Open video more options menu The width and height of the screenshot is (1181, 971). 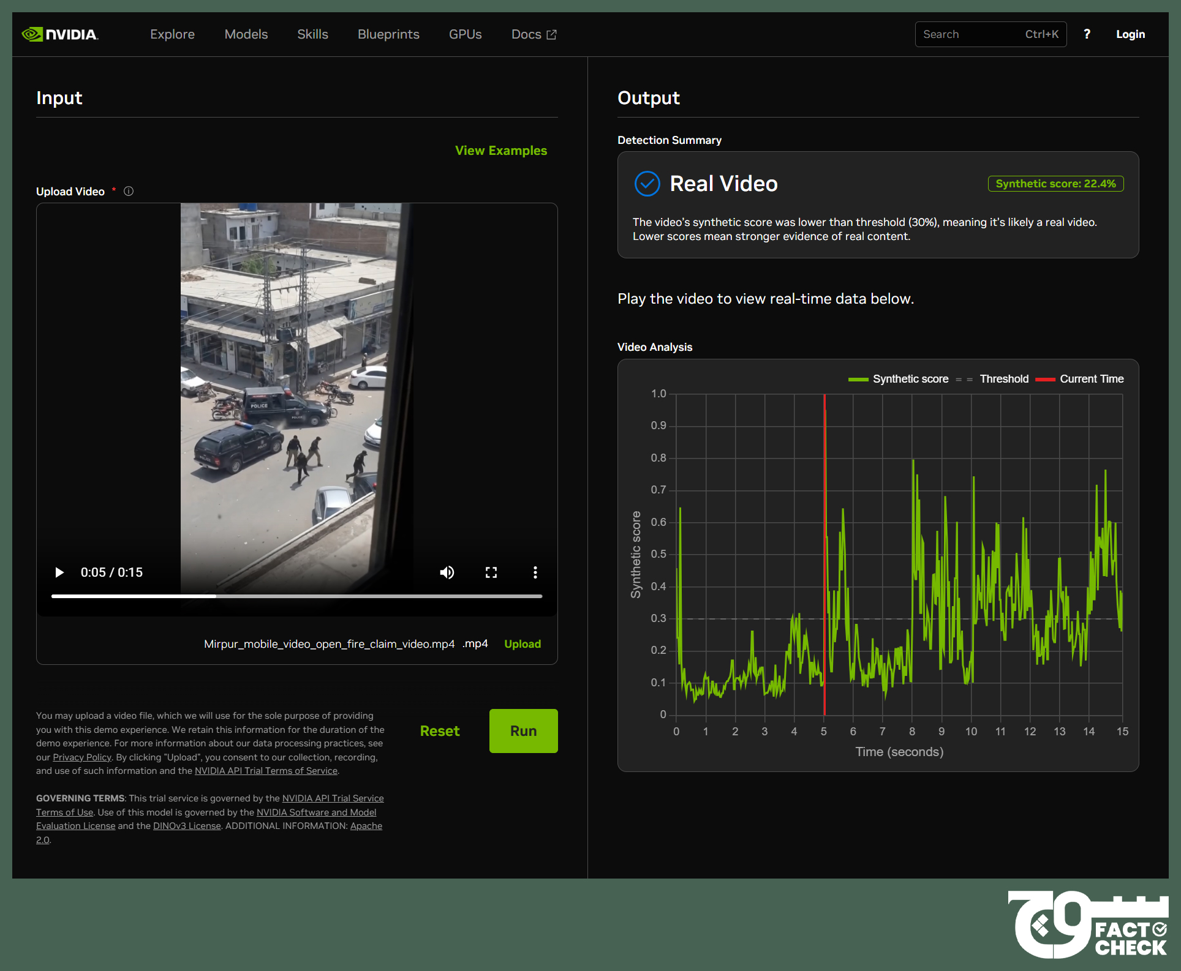[535, 572]
